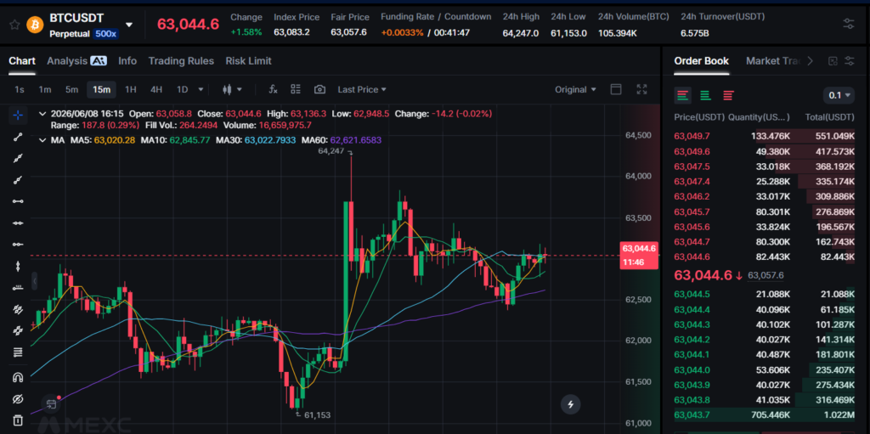Show asks only view in red
Image resolution: width=870 pixels, height=434 pixels.
728,95
